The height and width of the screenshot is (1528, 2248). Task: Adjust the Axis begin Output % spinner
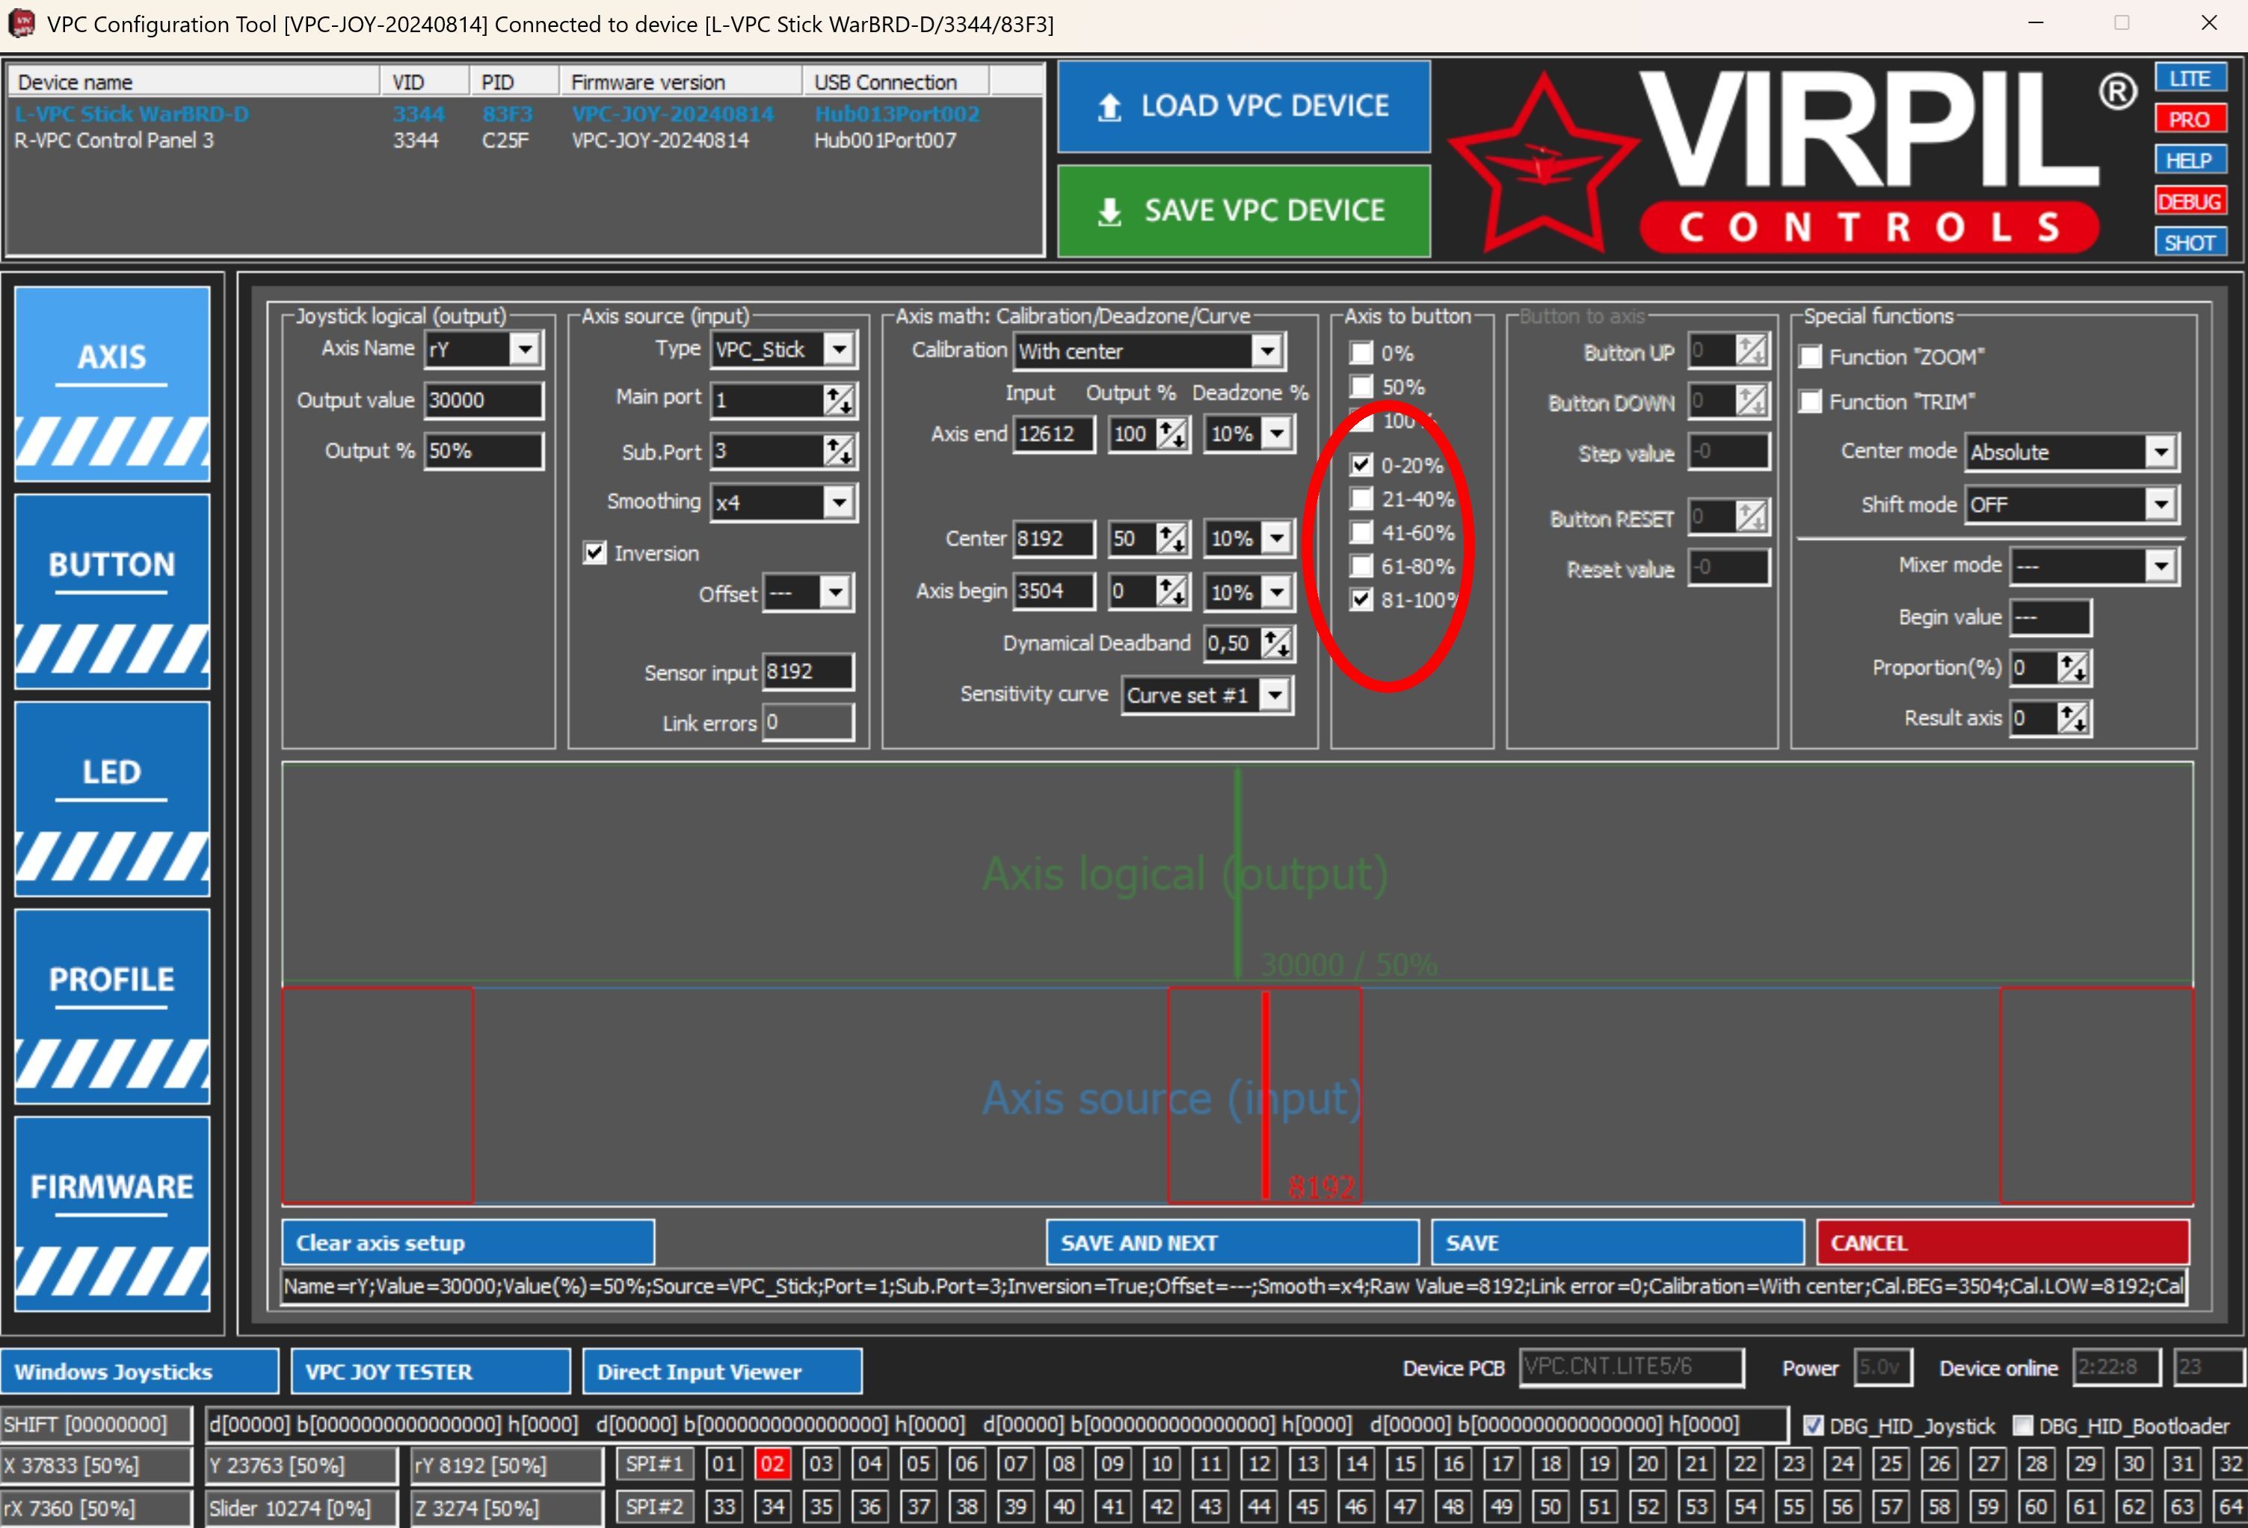point(1173,591)
